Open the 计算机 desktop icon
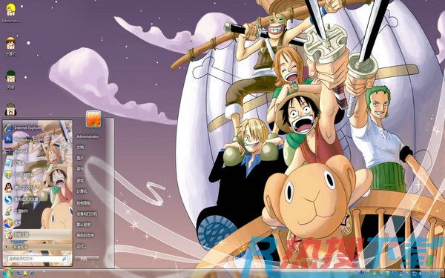This screenshot has height=278, width=445. point(11,46)
